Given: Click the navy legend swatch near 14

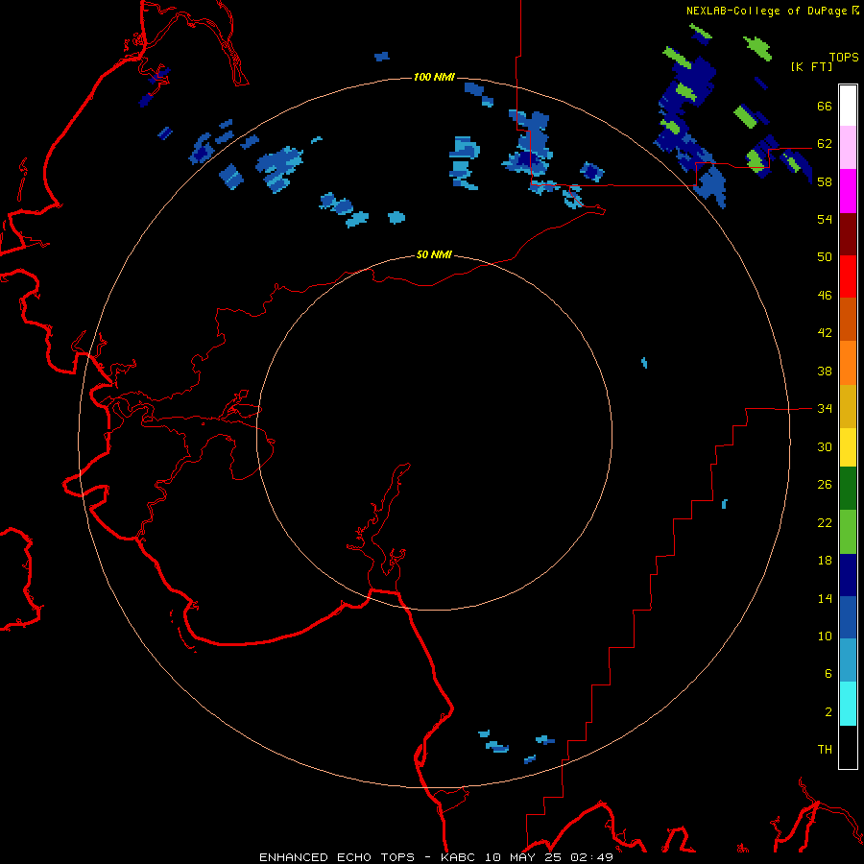Looking at the screenshot, I should 848,575.
